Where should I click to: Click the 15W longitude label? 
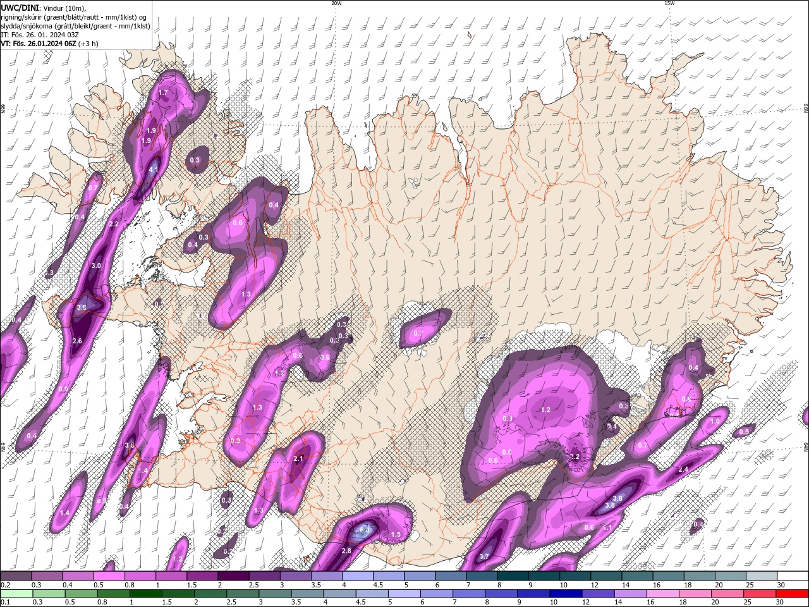(669, 3)
